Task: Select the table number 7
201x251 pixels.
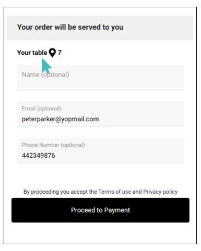Action: pos(60,53)
